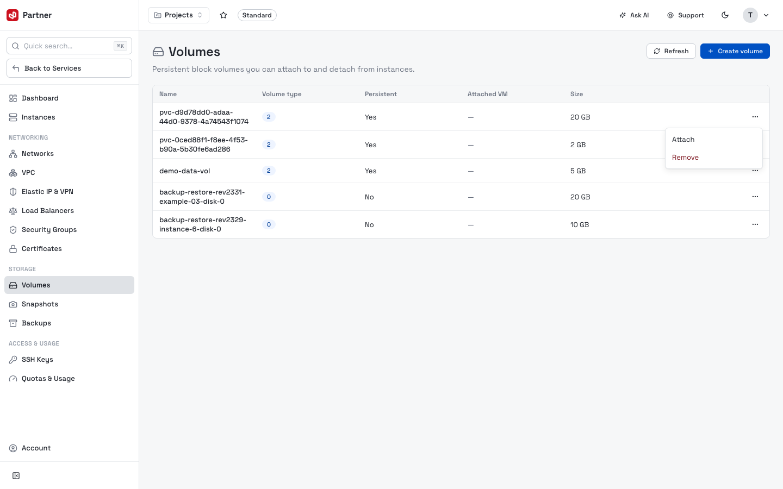
Task: Select volume pvc-d9d78dd0-adaa name
Action: point(204,117)
